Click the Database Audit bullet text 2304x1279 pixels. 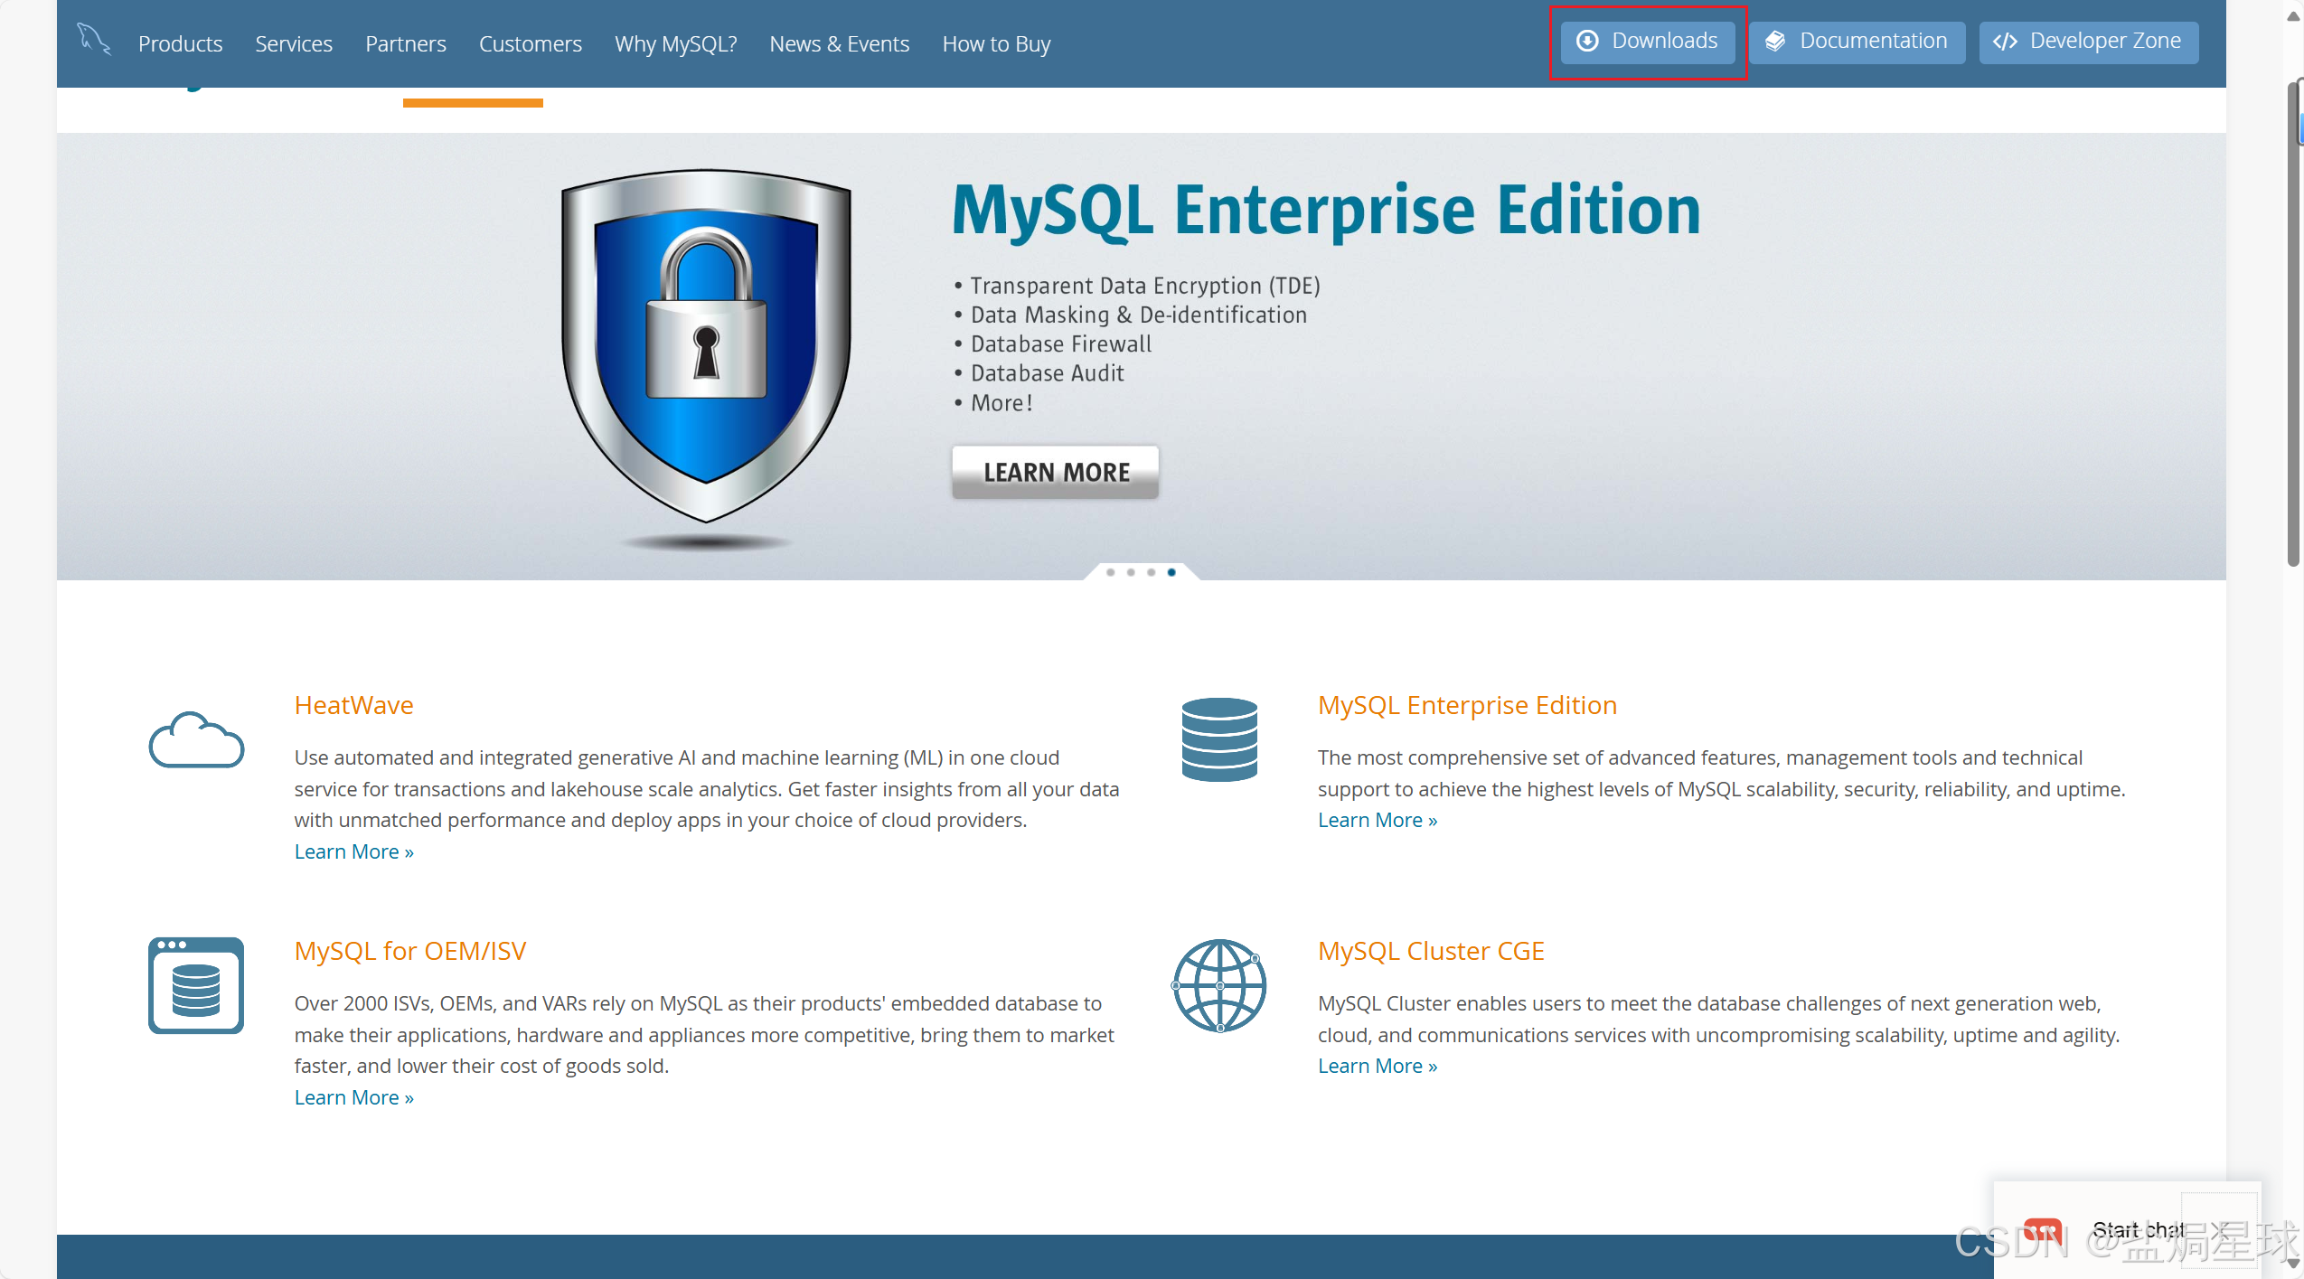1048,372
